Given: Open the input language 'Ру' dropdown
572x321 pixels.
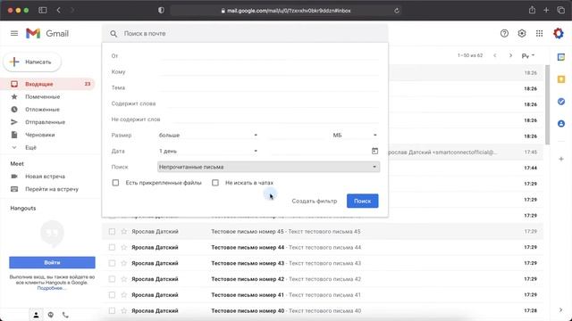Looking at the screenshot, I should click(528, 55).
